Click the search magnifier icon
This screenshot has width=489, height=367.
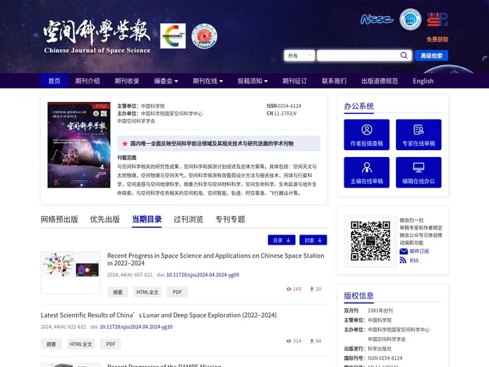[404, 56]
